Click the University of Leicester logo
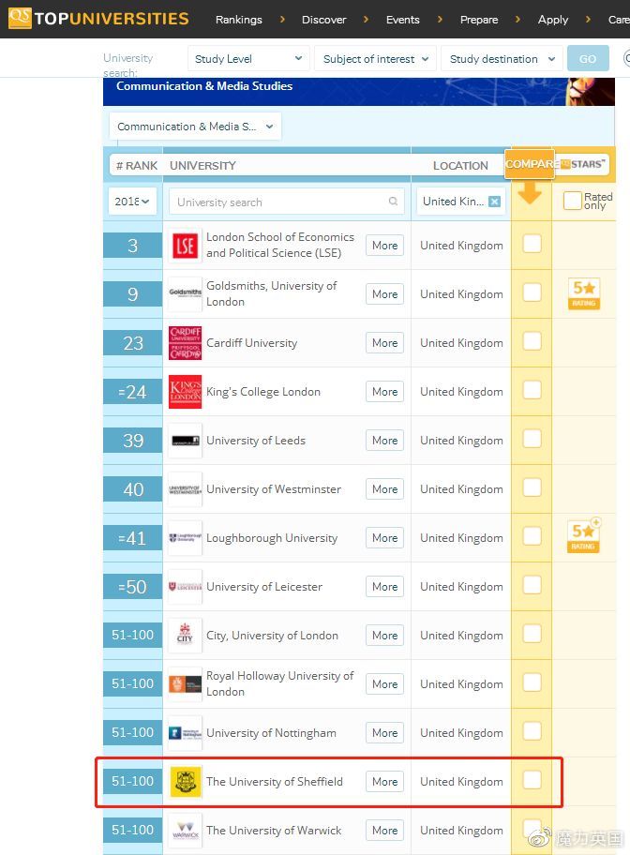630x855 pixels. 185,587
